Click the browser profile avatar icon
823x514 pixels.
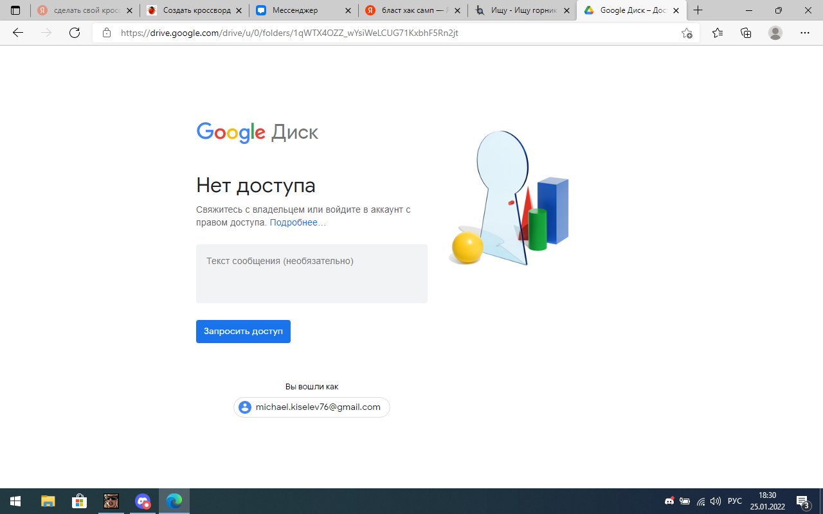pos(775,33)
